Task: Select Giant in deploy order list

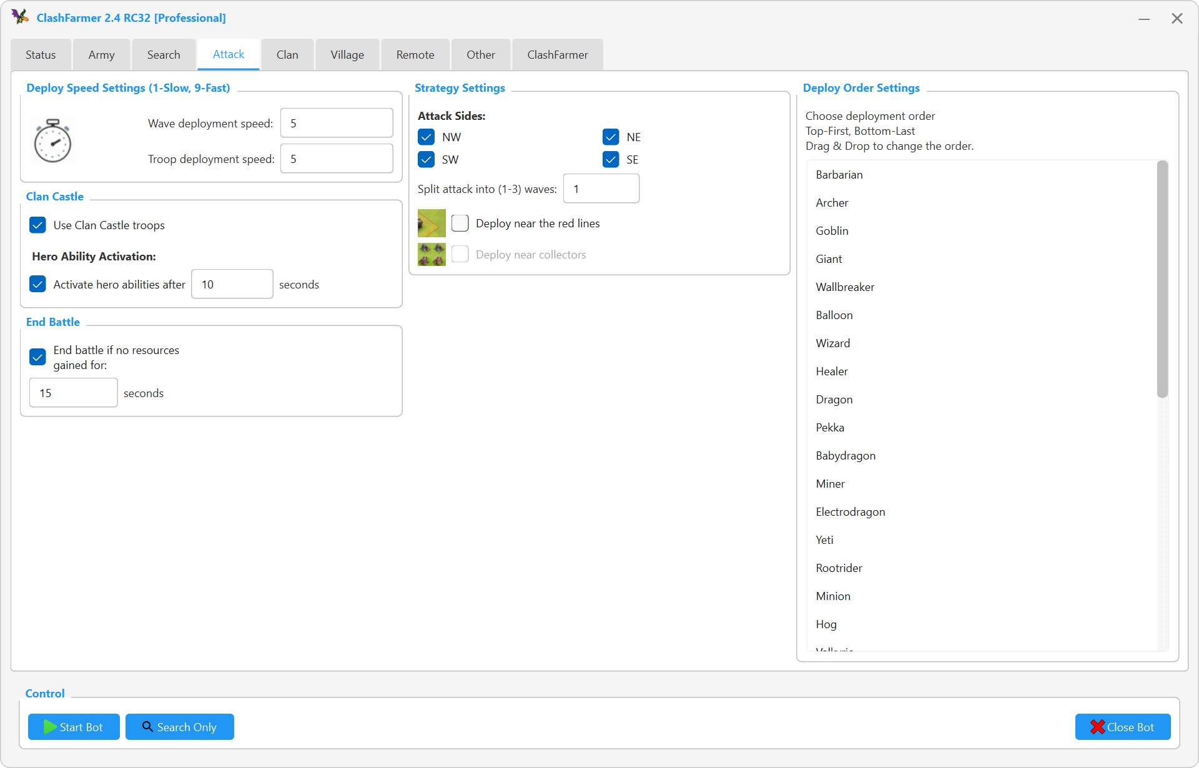Action: (x=982, y=259)
